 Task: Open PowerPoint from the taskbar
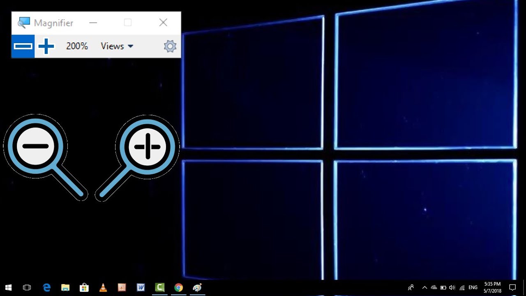click(x=122, y=288)
